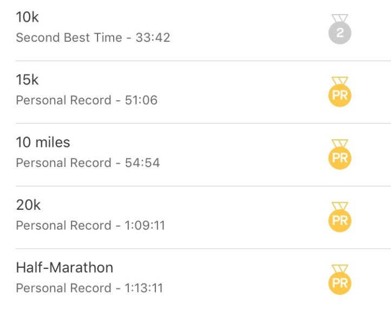Click the Half-Marathon distance label
The height and width of the screenshot is (310, 391).
(64, 268)
